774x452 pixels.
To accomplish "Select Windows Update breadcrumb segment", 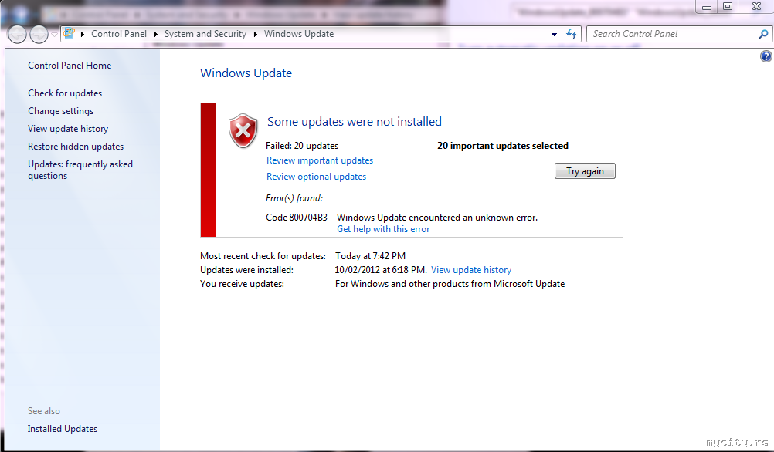I will [x=299, y=34].
